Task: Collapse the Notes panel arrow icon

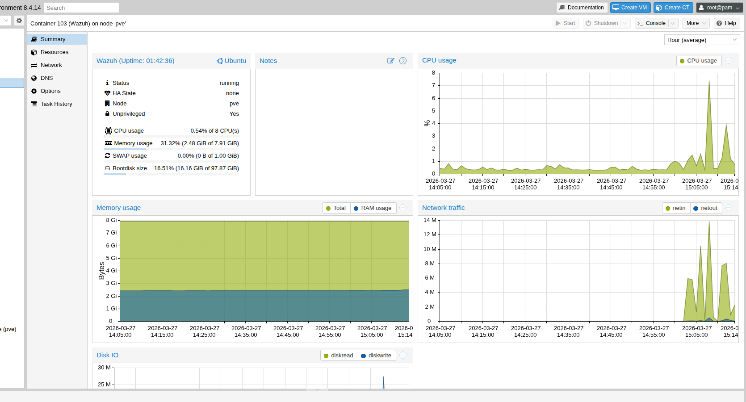Action: coord(403,61)
